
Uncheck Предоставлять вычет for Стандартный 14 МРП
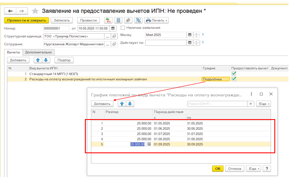coord(233,73)
